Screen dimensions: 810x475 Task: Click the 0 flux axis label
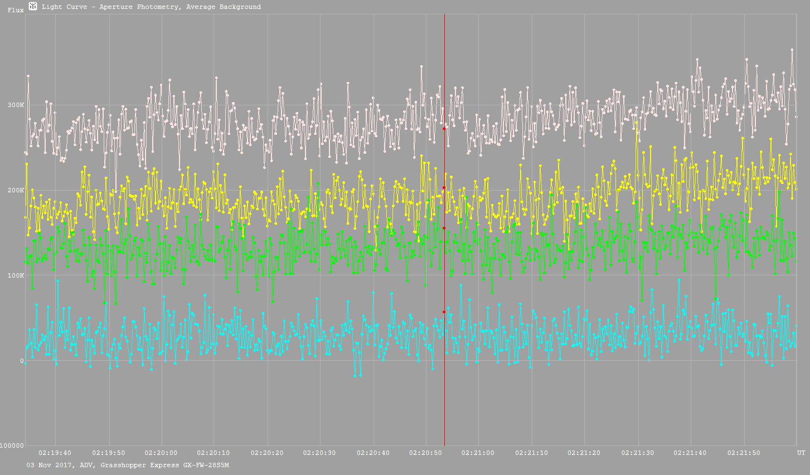[x=22, y=361]
